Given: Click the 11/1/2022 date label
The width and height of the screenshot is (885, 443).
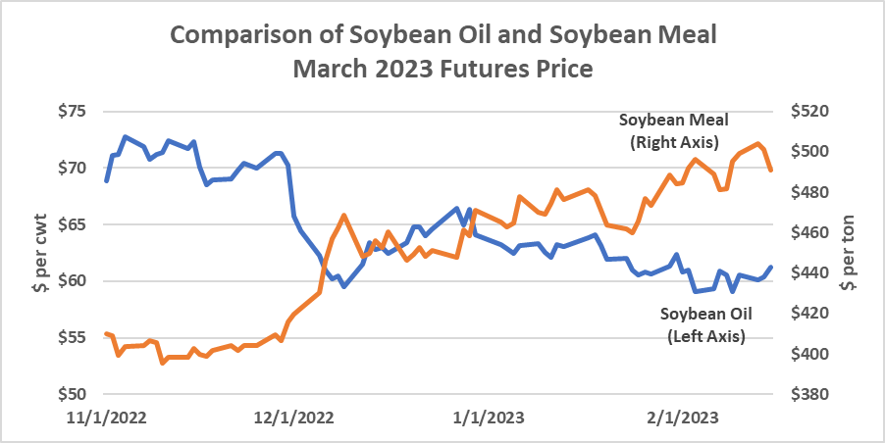Looking at the screenshot, I should [106, 418].
